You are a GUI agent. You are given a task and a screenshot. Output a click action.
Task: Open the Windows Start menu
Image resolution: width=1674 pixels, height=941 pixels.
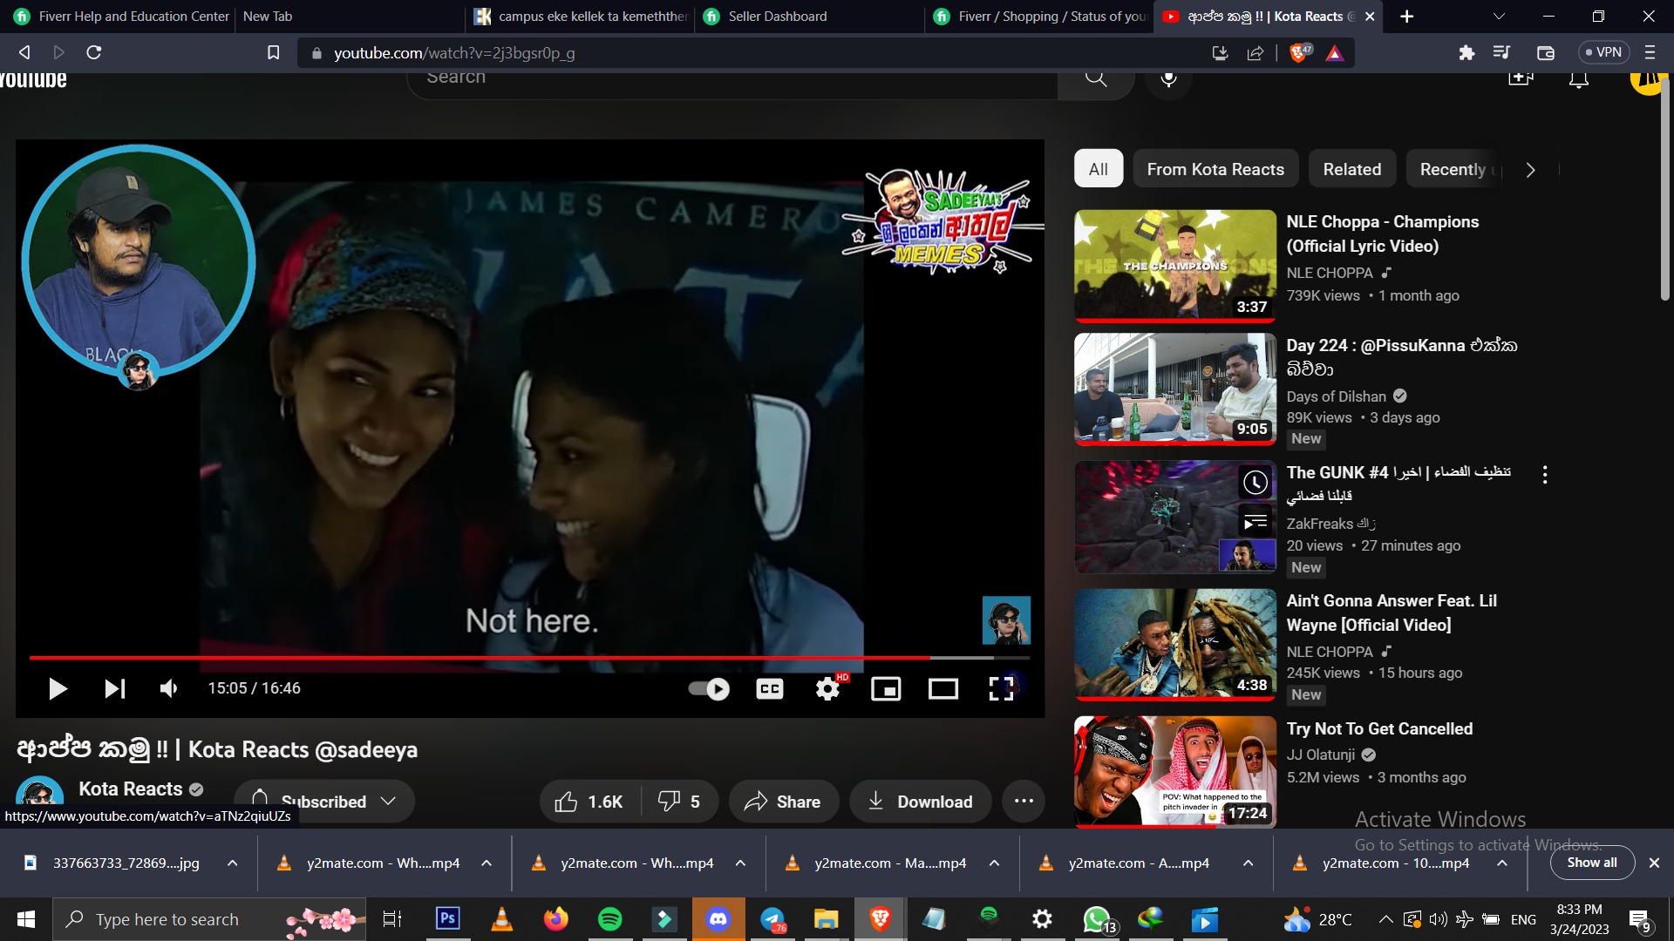[x=26, y=919]
